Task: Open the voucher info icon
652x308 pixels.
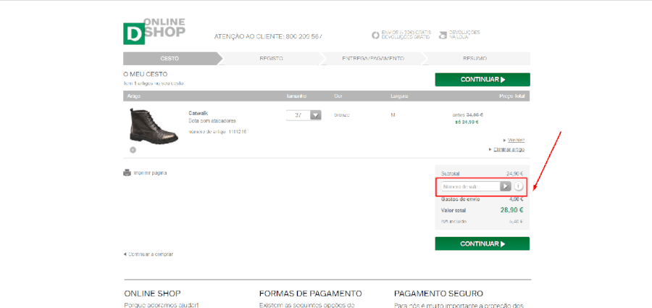Action: click(518, 186)
